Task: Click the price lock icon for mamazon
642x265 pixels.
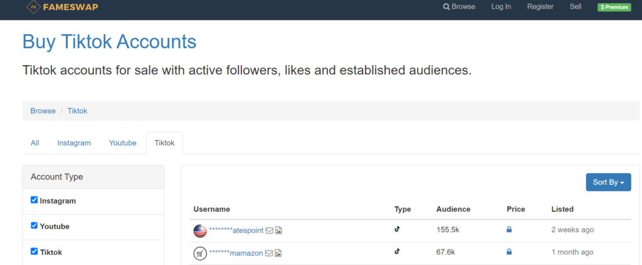Action: point(509,252)
